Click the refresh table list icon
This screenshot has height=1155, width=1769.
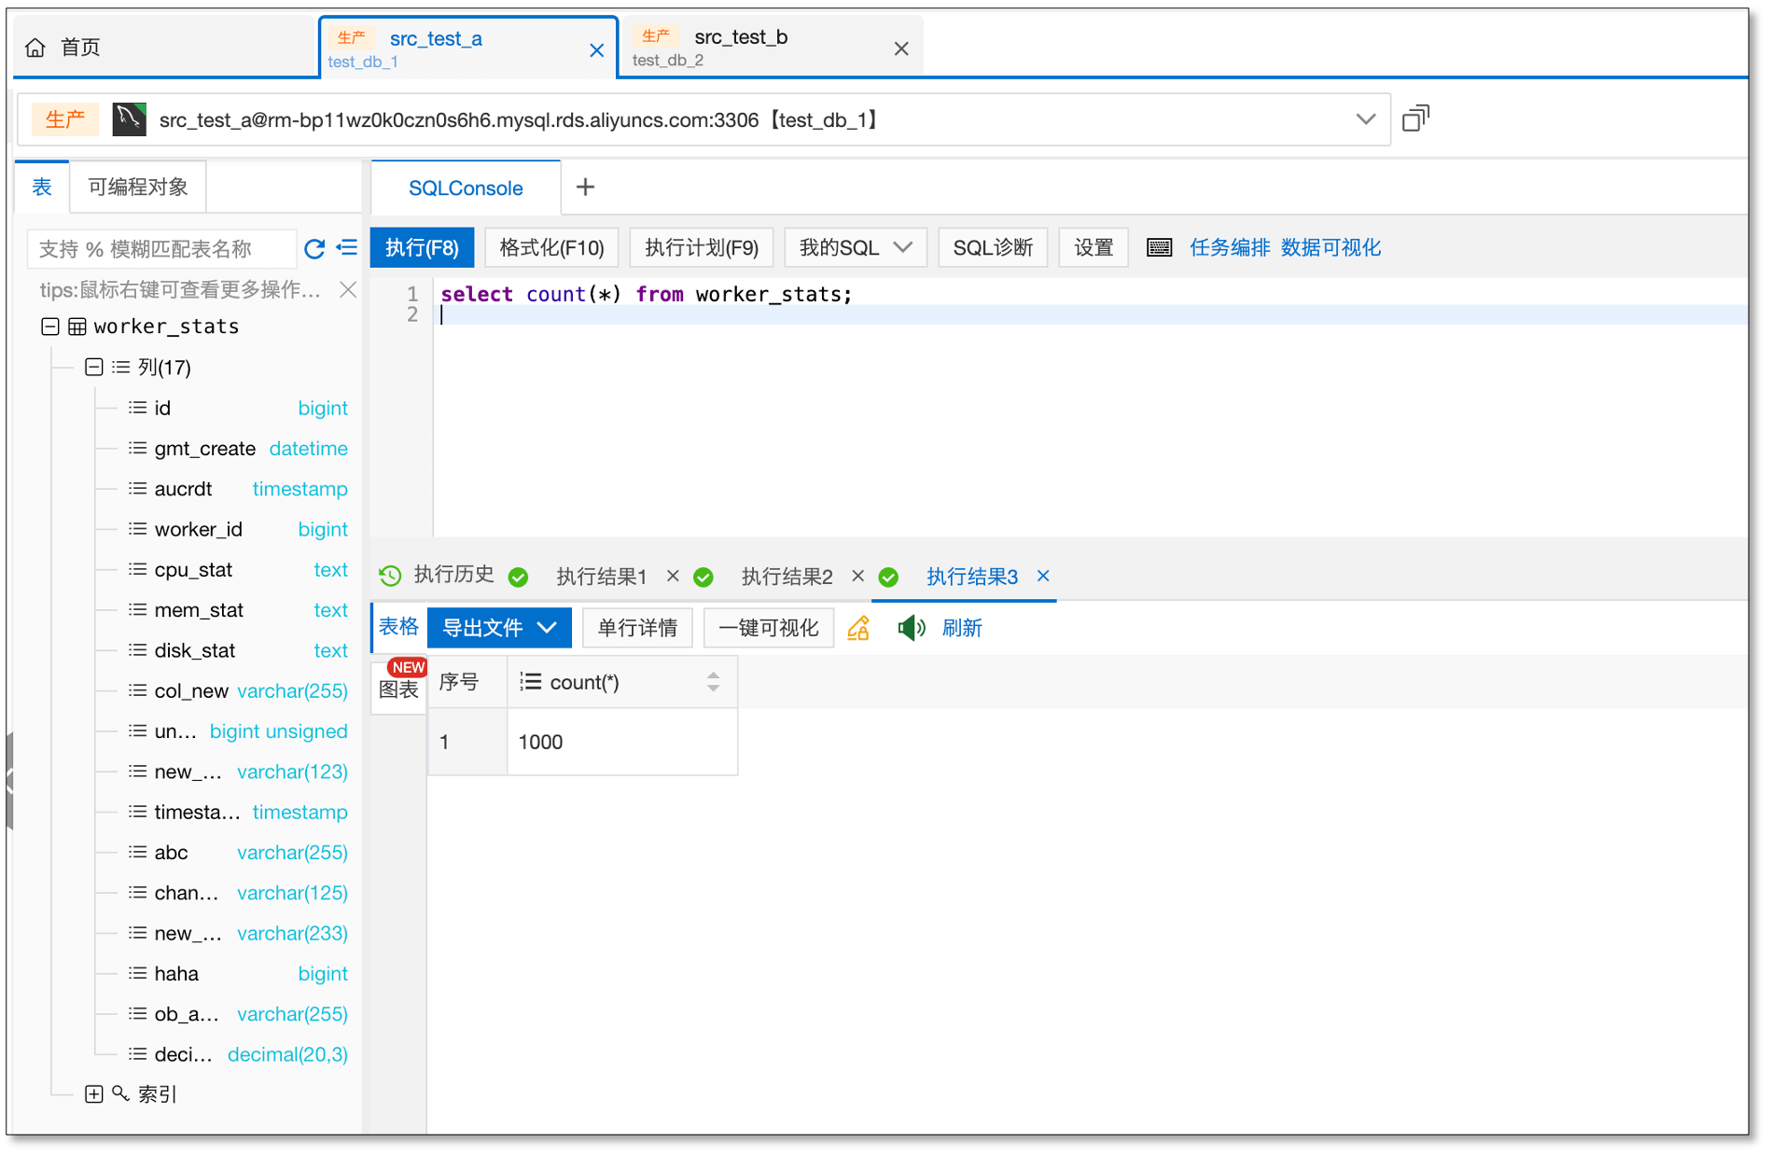tap(314, 248)
